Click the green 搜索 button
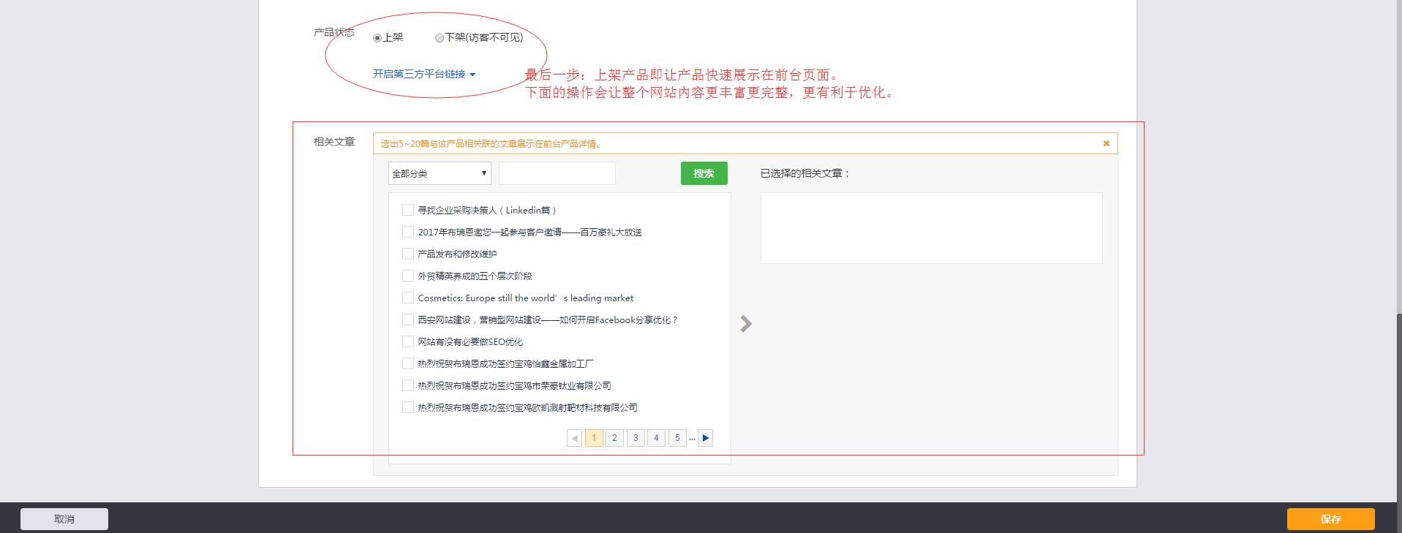Image resolution: width=1402 pixels, height=533 pixels. point(704,173)
